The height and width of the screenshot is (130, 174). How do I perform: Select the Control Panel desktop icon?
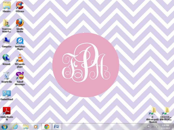click(x=7, y=94)
